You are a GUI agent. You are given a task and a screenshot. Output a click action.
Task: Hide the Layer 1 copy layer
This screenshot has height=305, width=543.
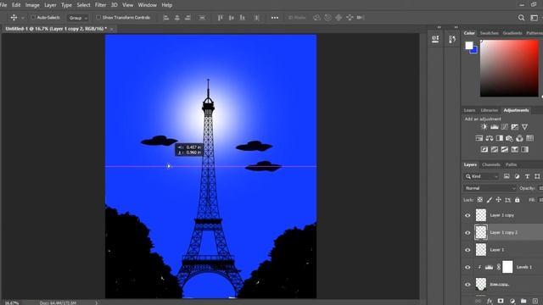click(x=467, y=215)
